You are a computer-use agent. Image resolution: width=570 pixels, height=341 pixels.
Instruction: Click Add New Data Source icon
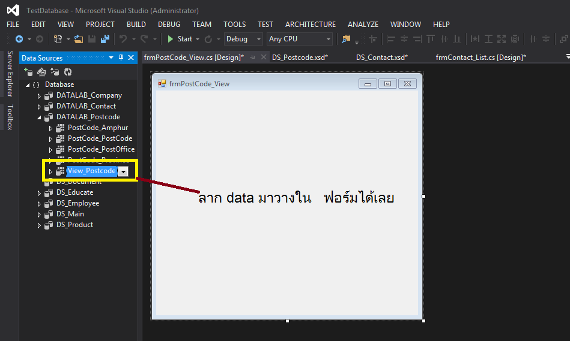point(28,72)
